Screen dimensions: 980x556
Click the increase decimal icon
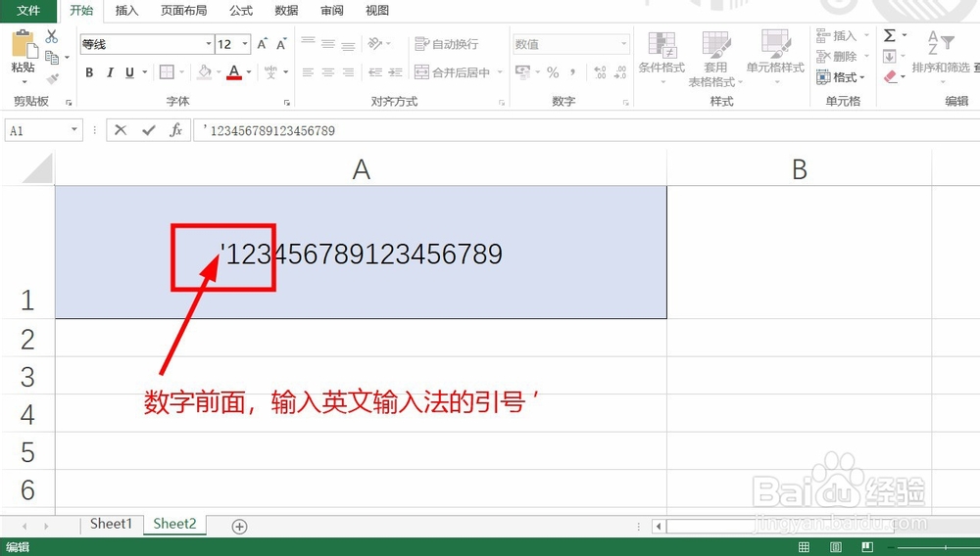(x=600, y=72)
